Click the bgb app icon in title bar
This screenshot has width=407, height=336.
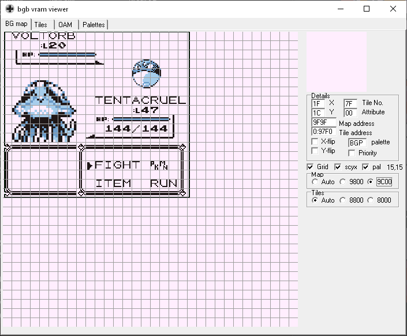point(10,9)
